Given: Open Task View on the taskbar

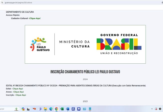Looking at the screenshot, I should click(28, 109).
